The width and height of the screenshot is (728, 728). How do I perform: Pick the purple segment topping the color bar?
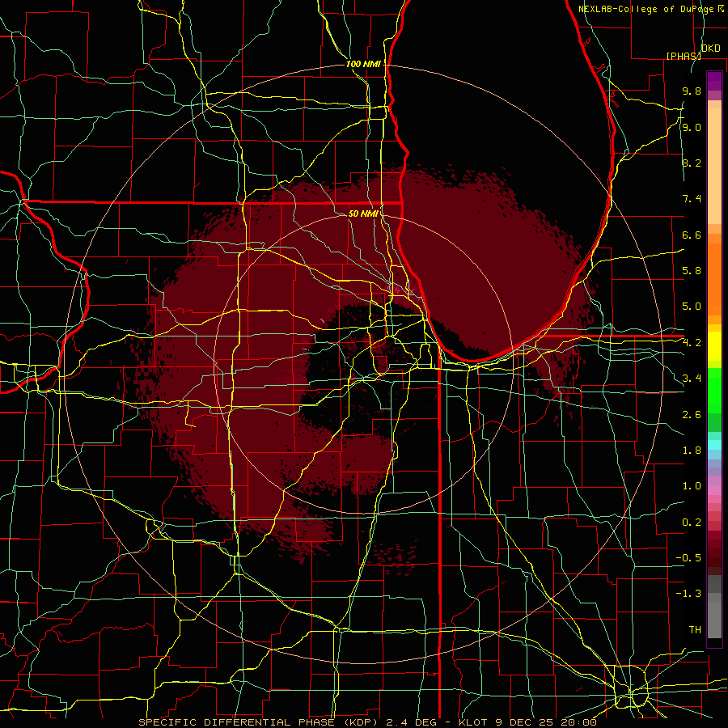(x=714, y=81)
